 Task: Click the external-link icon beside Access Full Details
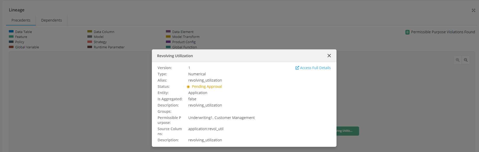297,68
